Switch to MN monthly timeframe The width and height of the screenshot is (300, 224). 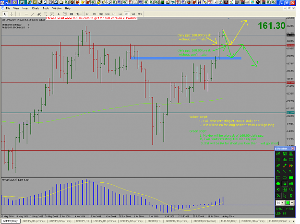[140, 14]
